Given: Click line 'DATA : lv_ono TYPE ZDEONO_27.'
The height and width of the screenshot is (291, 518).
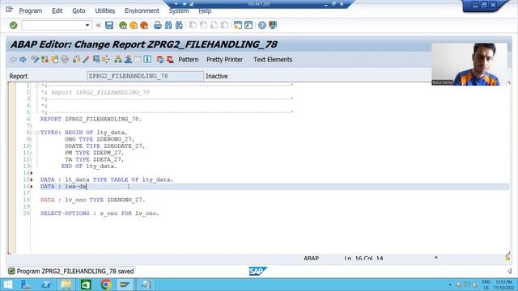Looking at the screenshot, I should pos(92,200).
